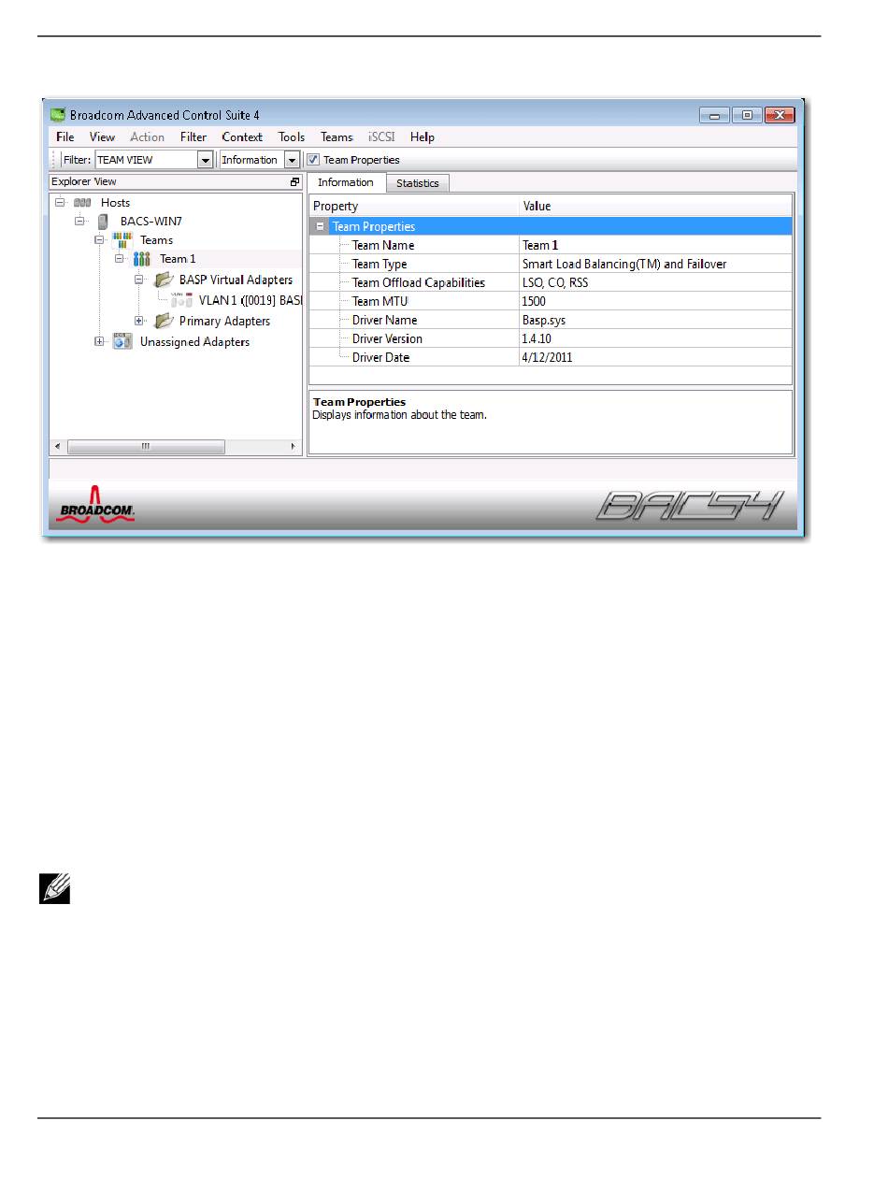This screenshot has width=888, height=1178.
Task: Select the Driver Version property row
Action: click(x=551, y=338)
